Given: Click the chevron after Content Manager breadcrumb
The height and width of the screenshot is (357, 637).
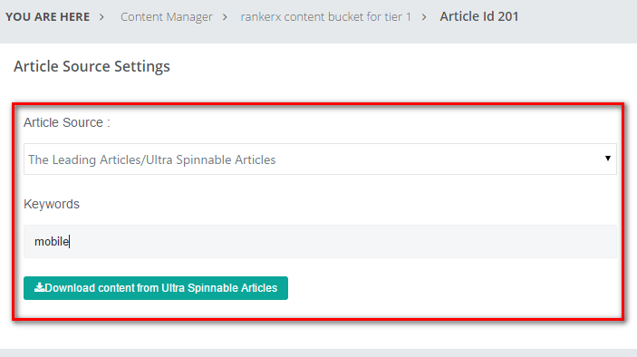Looking at the screenshot, I should 225,17.
